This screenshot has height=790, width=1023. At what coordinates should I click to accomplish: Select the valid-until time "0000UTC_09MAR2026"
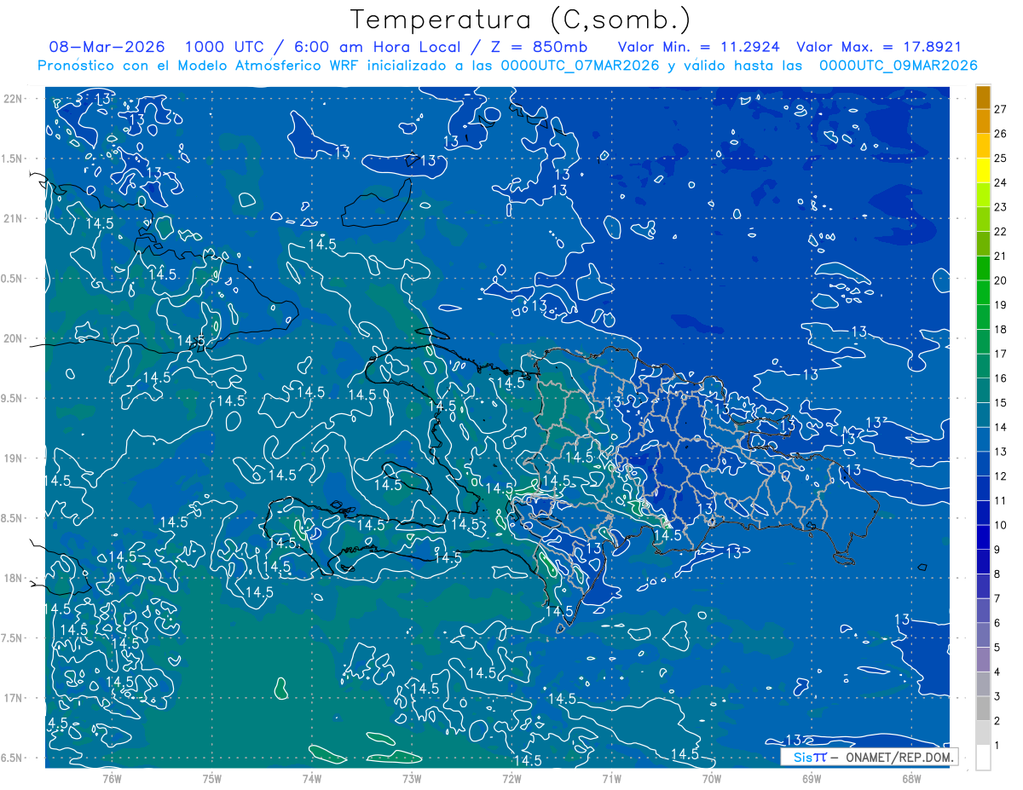tap(898, 66)
